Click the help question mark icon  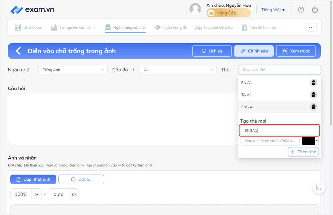coord(301,10)
